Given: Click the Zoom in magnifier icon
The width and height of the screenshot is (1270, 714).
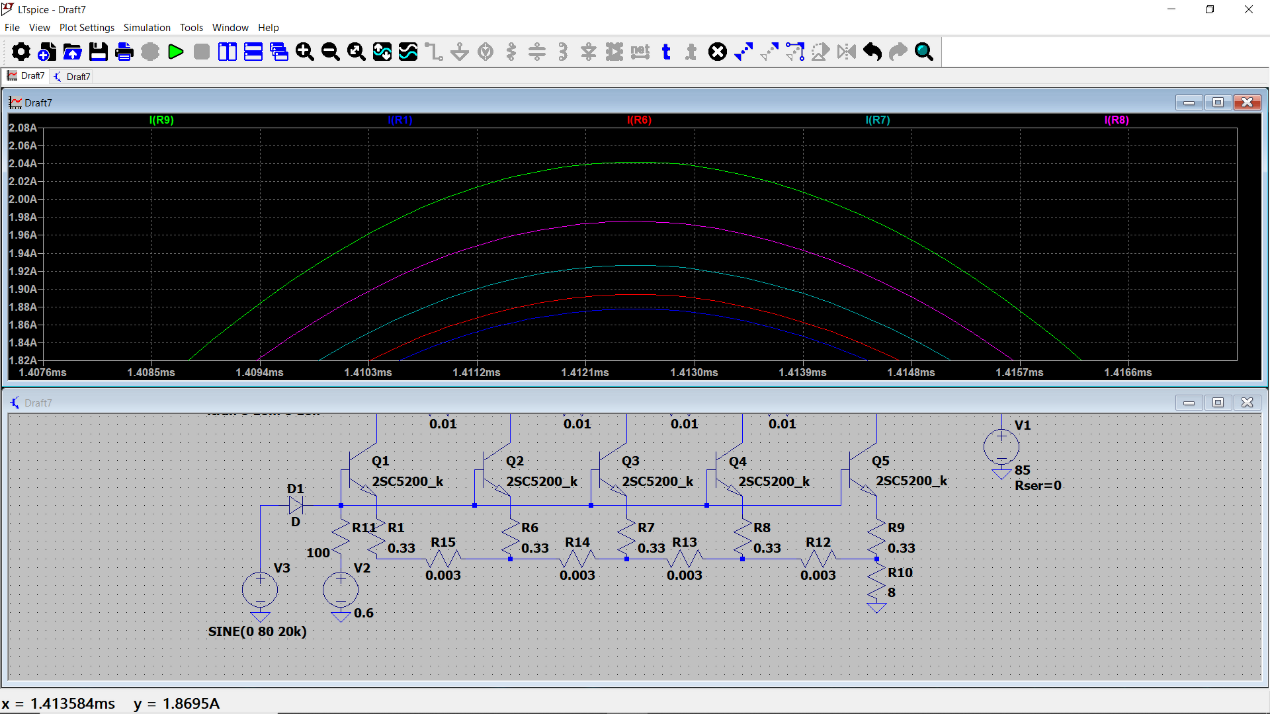Looking at the screenshot, I should coord(304,52).
